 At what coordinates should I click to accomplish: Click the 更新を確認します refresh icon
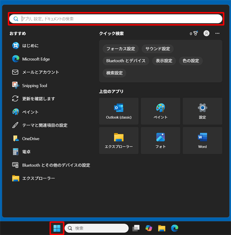point(15,99)
